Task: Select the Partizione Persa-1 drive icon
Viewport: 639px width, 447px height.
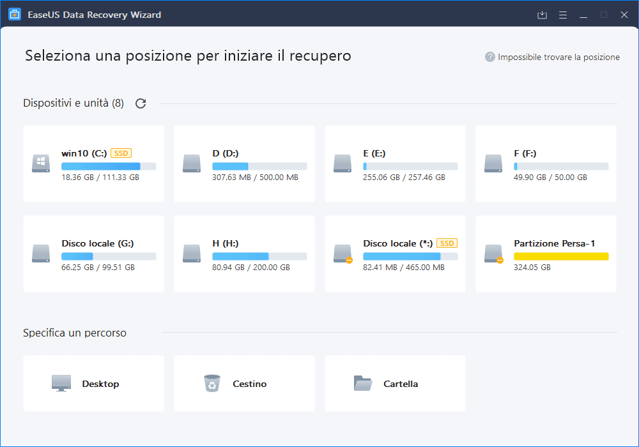Action: tap(493, 254)
